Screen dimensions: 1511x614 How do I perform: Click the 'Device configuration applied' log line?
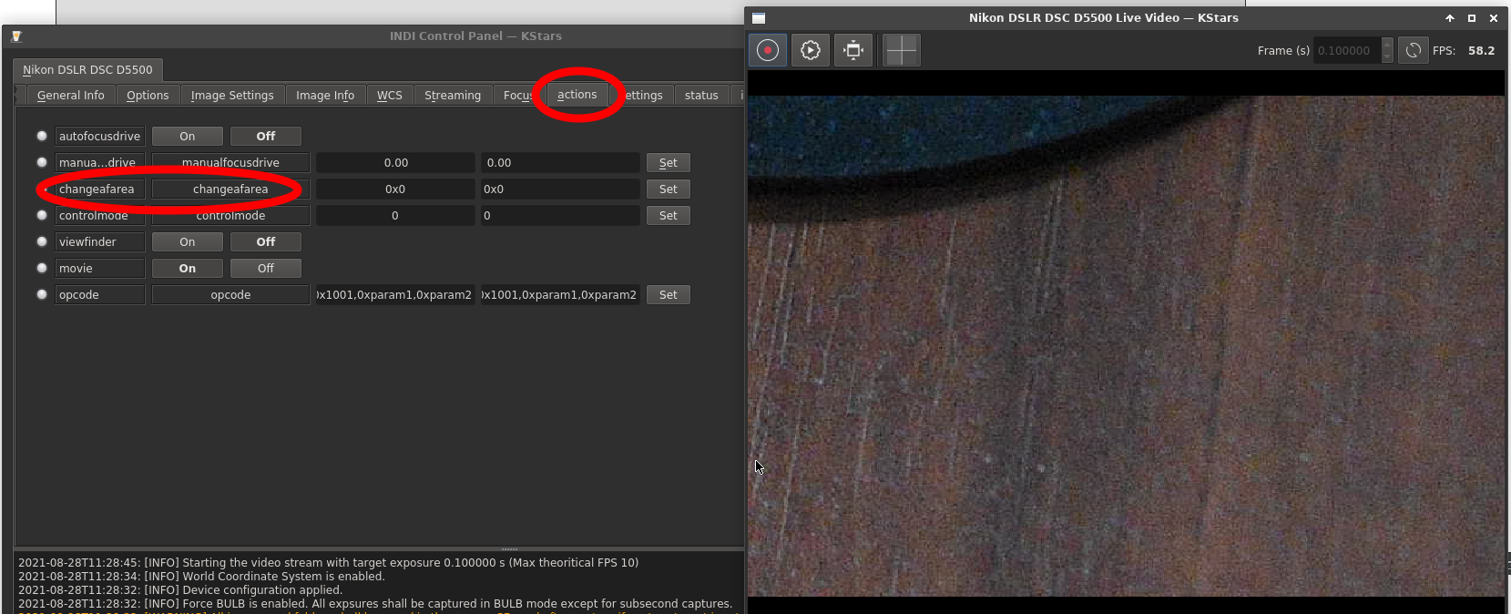coord(180,590)
